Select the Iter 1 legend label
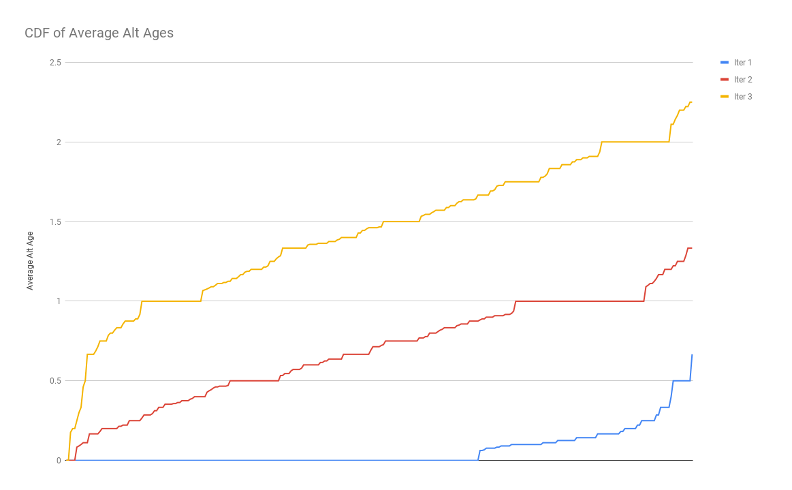This screenshot has height=490, width=792. [742, 63]
